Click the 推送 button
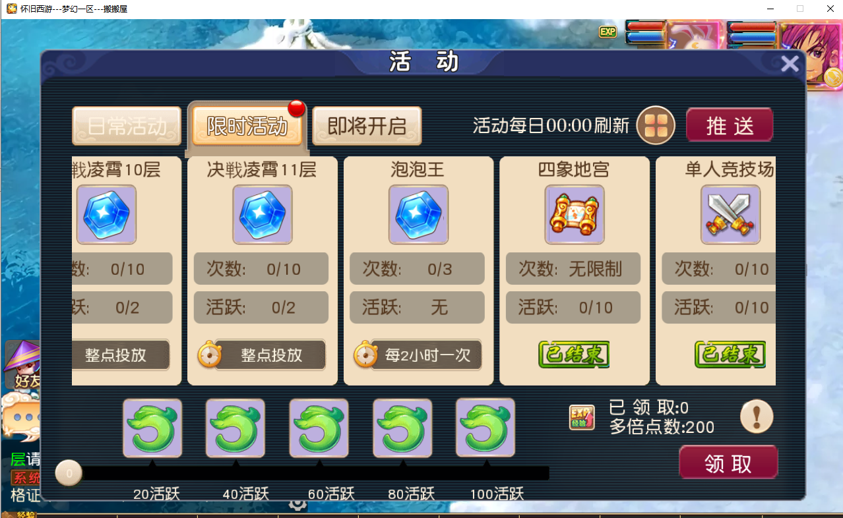The image size is (843, 518). click(730, 125)
